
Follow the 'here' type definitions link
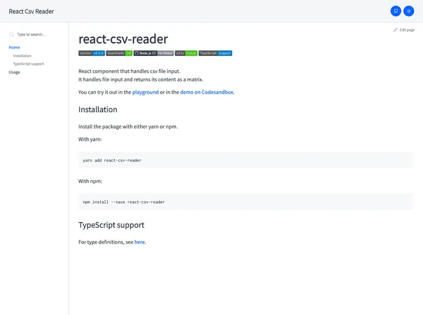pos(140,242)
